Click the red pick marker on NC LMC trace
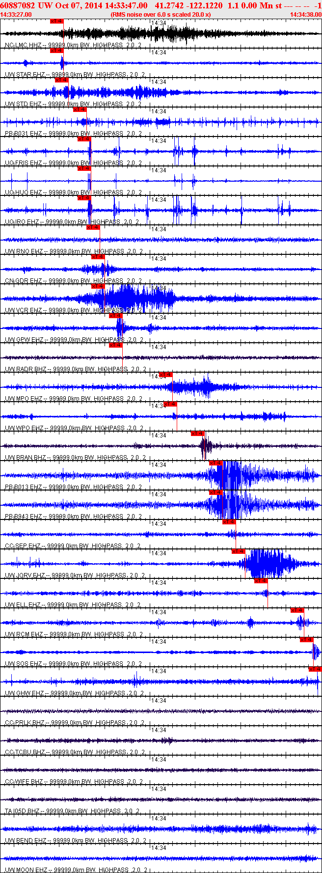Viewport: 322px width, 873px height. coord(56,21)
